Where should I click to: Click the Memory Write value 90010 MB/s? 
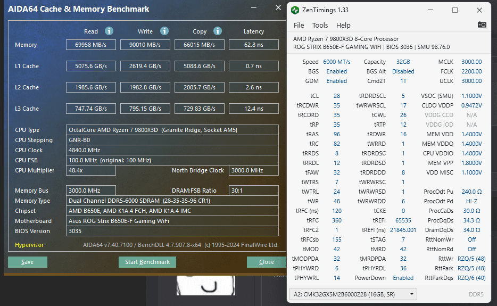coord(145,45)
